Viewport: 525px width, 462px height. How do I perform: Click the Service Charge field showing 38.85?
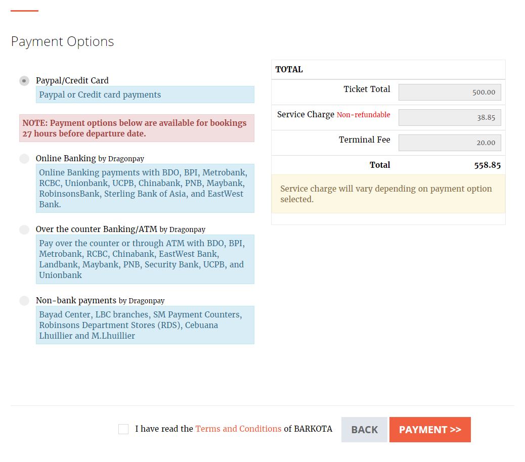[450, 117]
